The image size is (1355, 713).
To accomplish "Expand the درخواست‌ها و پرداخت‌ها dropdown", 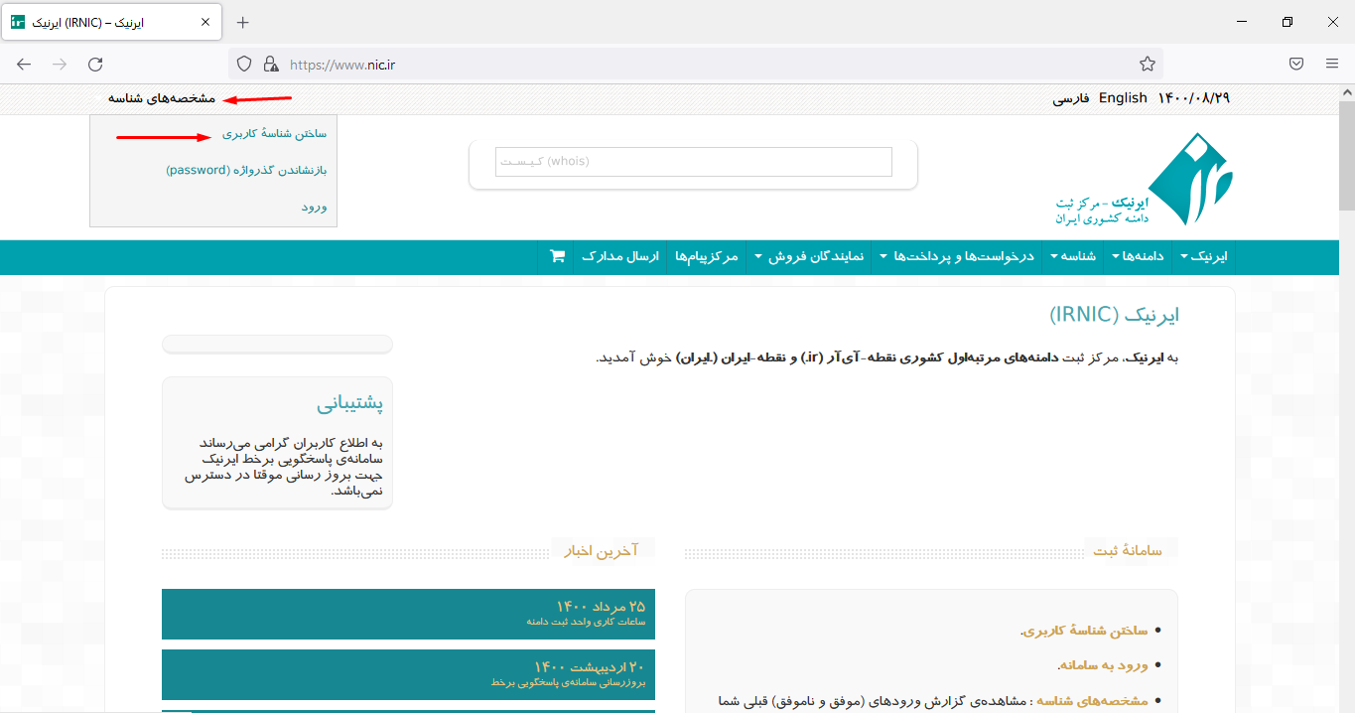I will click(x=958, y=256).
